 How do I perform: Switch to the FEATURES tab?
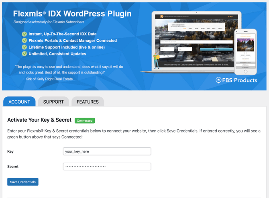[x=88, y=102]
